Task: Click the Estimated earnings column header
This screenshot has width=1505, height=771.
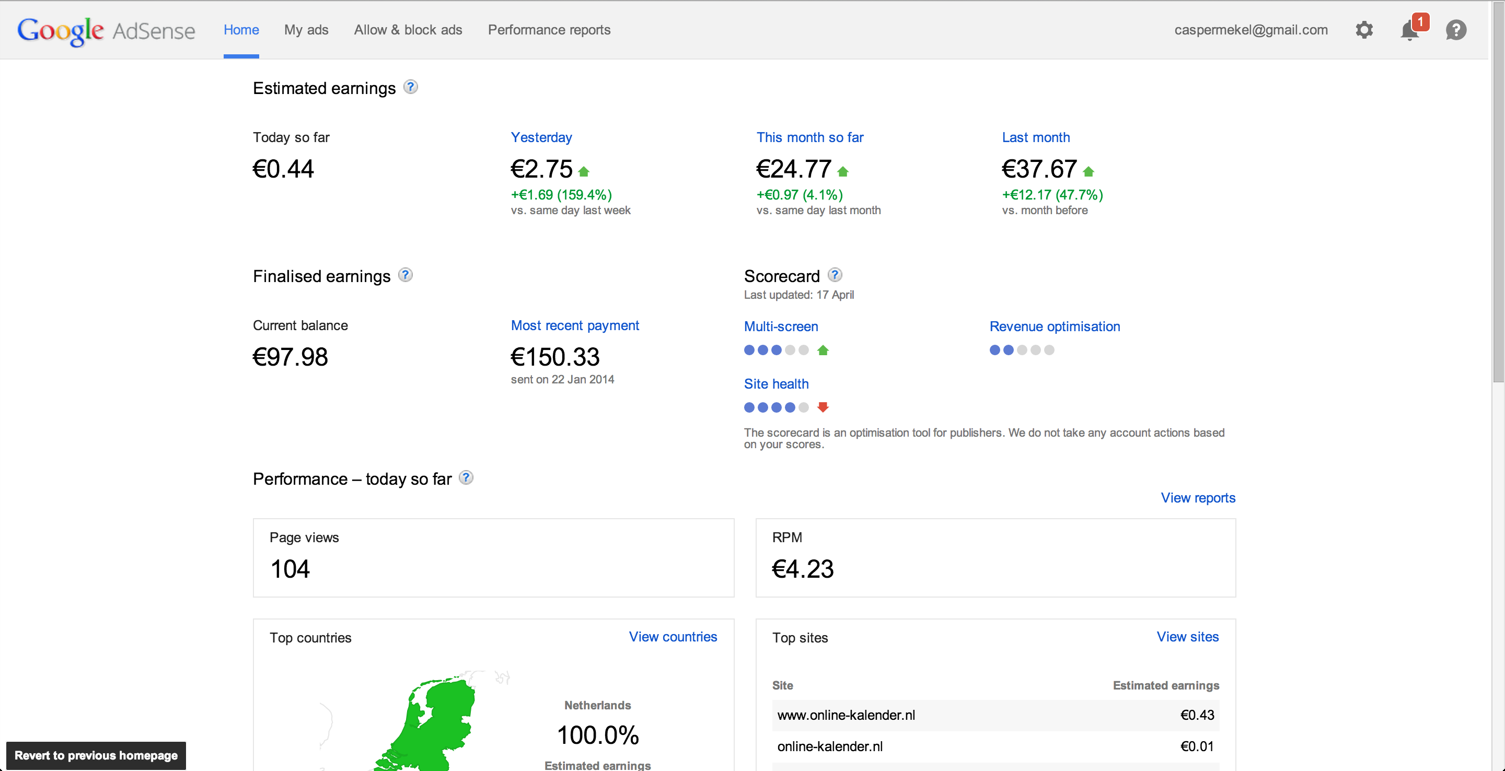Action: [1165, 685]
